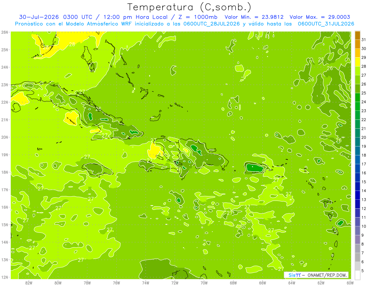Click the '28' contour label near Florida
The height and width of the screenshot is (287, 372).
click(x=72, y=44)
